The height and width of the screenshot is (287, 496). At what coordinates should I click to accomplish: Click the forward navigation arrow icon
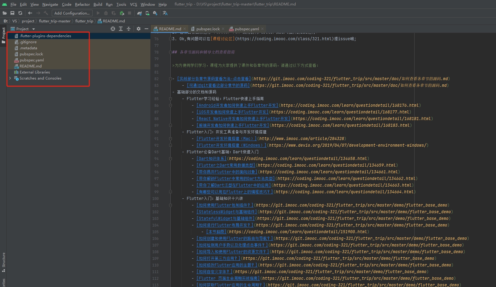[38, 13]
